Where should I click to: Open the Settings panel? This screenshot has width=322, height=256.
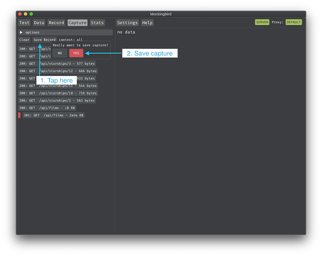tap(127, 23)
